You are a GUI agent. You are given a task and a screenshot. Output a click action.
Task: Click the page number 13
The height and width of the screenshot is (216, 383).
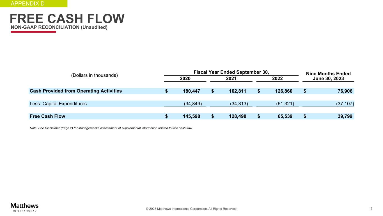[371, 208]
